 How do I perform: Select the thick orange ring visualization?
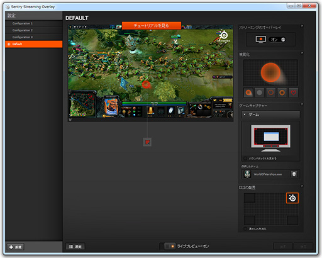point(282,93)
